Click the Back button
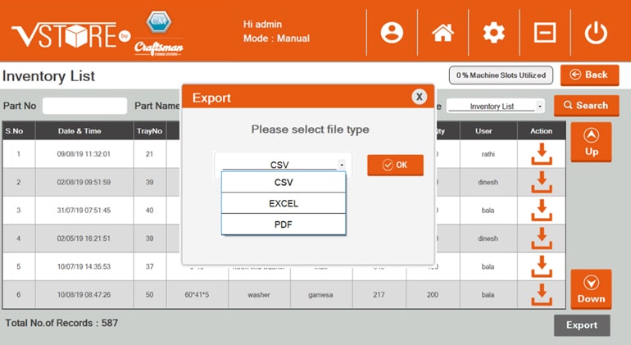The width and height of the screenshot is (631, 345). click(589, 75)
